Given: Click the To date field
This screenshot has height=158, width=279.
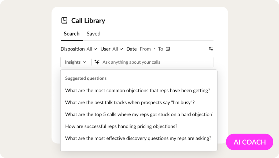Looking at the screenshot, I should [x=160, y=49].
